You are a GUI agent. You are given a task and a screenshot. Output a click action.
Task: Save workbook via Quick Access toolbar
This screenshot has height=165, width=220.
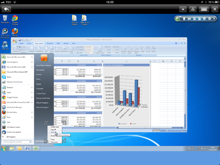pyautogui.click(x=20, y=40)
